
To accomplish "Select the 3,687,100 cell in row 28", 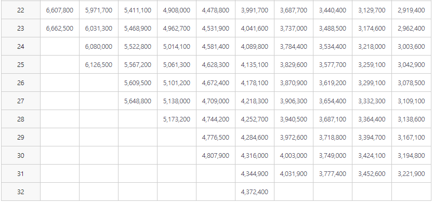I will coord(333,119).
